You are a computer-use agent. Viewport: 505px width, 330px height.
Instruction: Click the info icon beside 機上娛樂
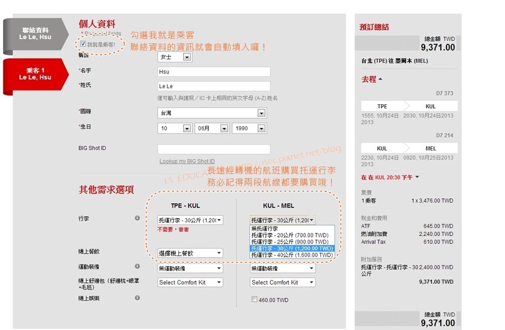(x=137, y=298)
